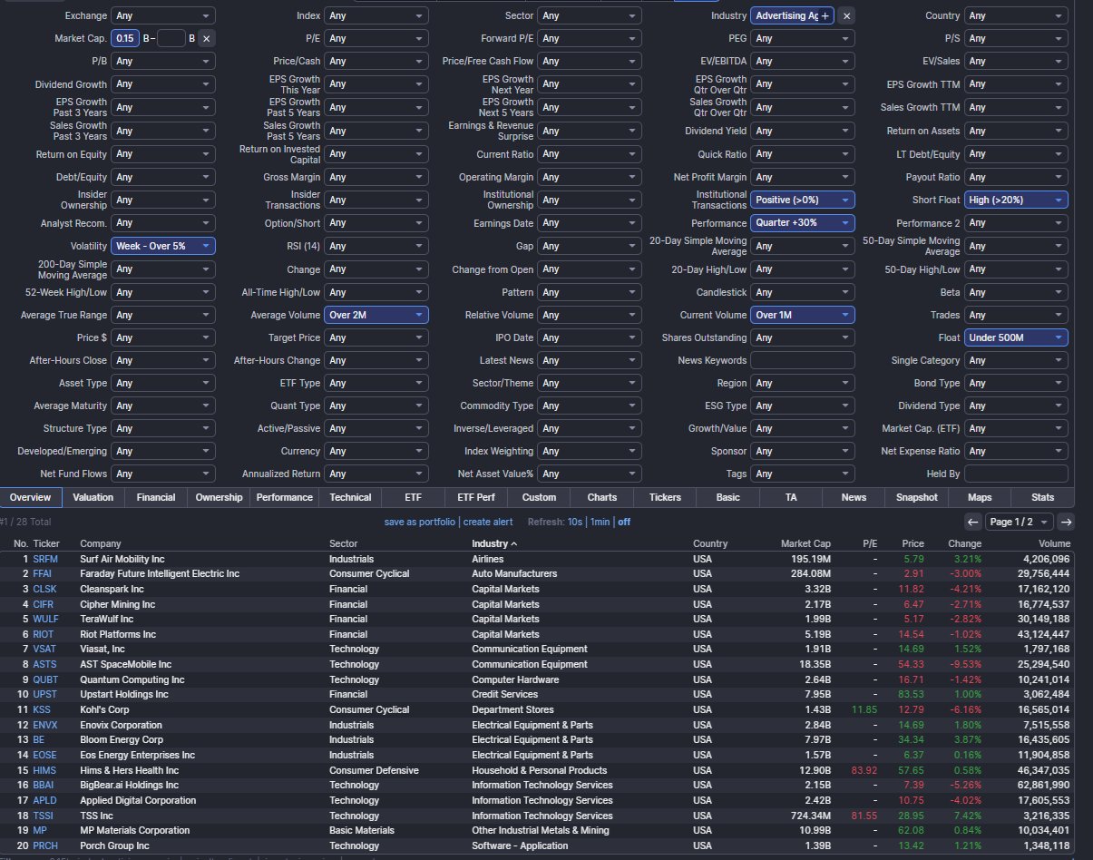Screen dimensions: 1093x860
Task: Focus the News Keywords input field
Action: click(x=802, y=360)
